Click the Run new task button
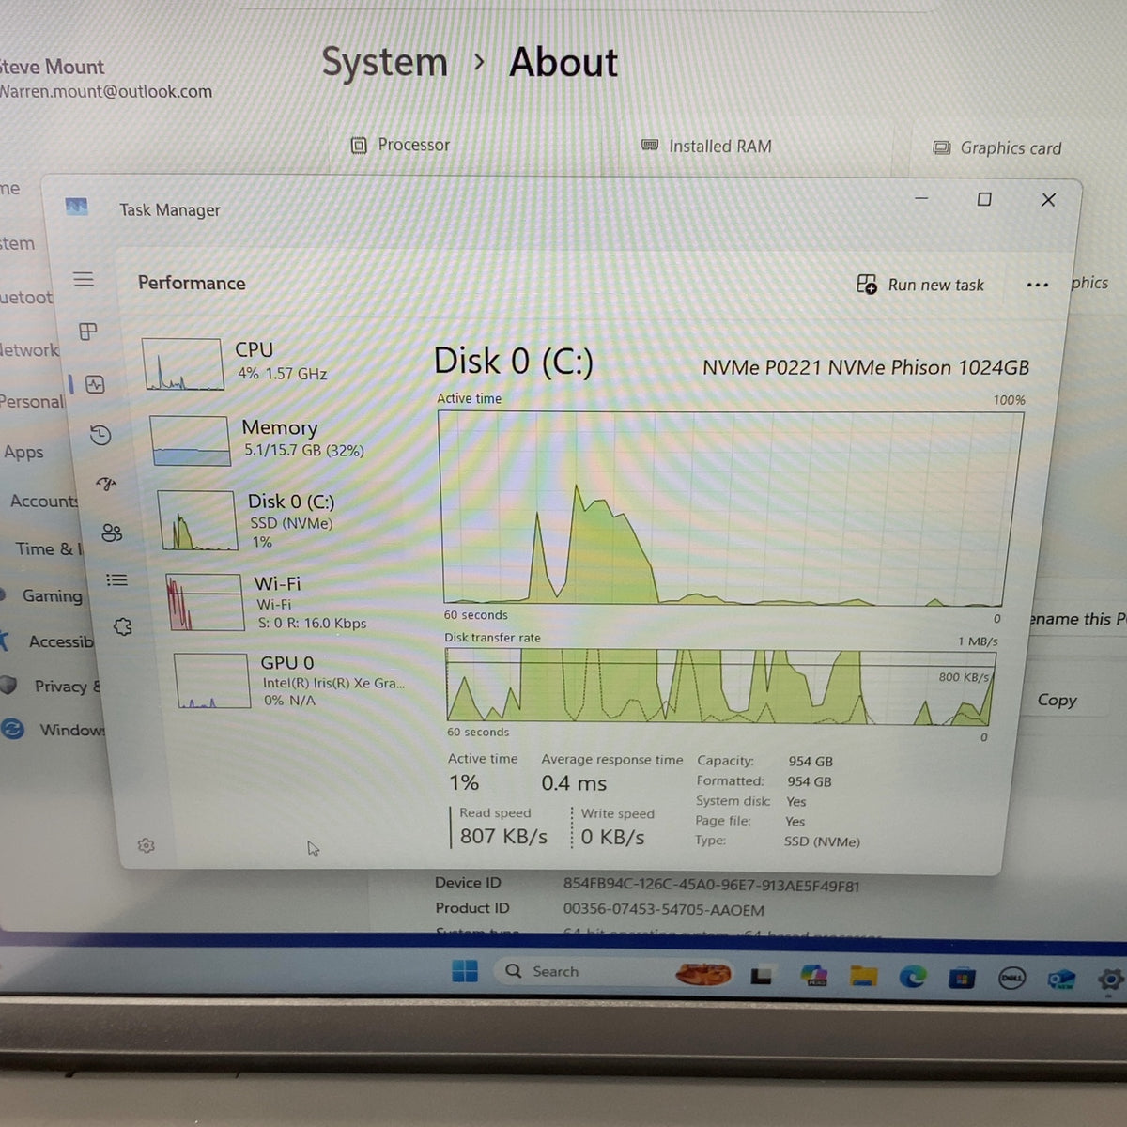 coord(920,285)
